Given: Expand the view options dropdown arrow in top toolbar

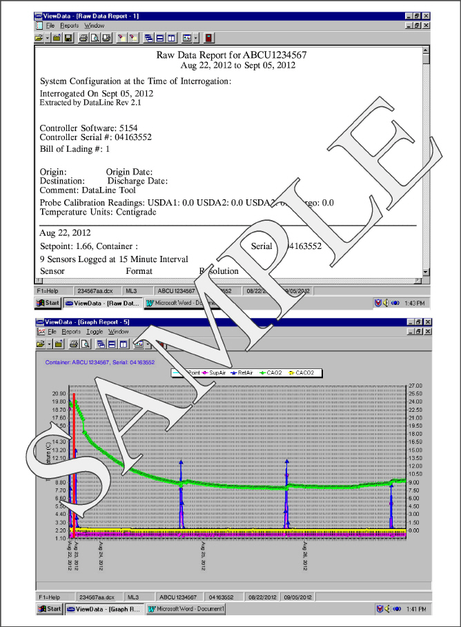Looking at the screenshot, I should pyautogui.click(x=196, y=38).
